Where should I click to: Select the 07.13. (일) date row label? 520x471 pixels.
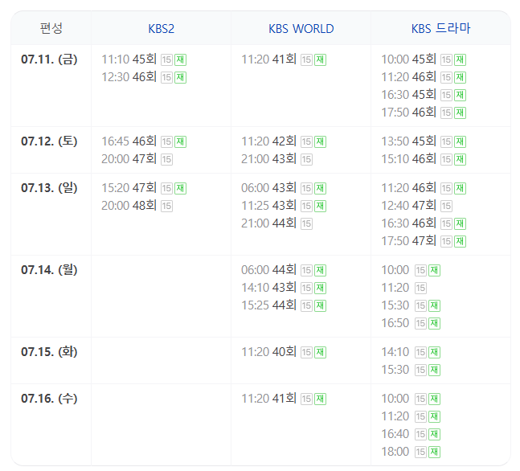[49, 188]
